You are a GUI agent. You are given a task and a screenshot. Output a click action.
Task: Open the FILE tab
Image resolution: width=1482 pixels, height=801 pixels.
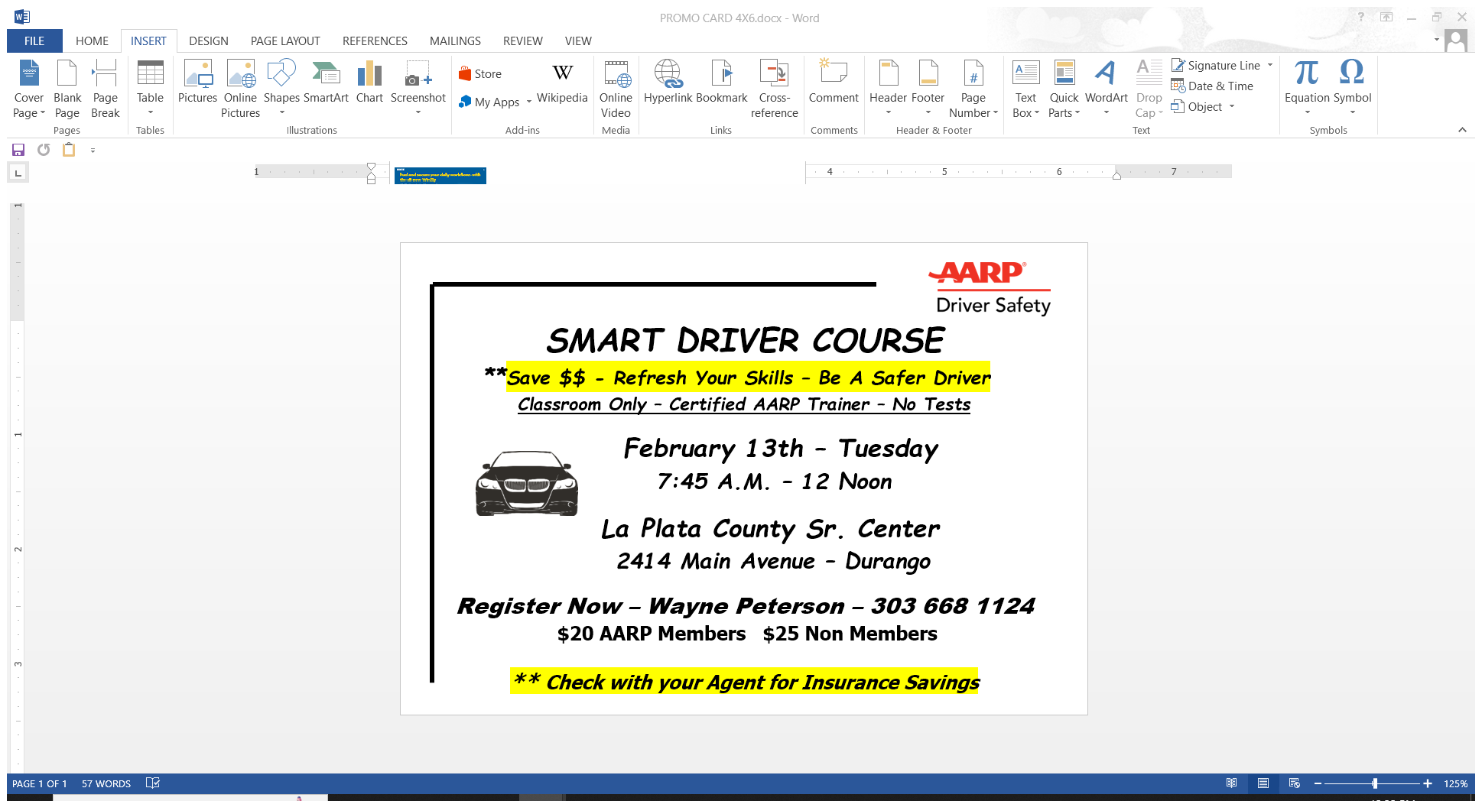[x=34, y=41]
